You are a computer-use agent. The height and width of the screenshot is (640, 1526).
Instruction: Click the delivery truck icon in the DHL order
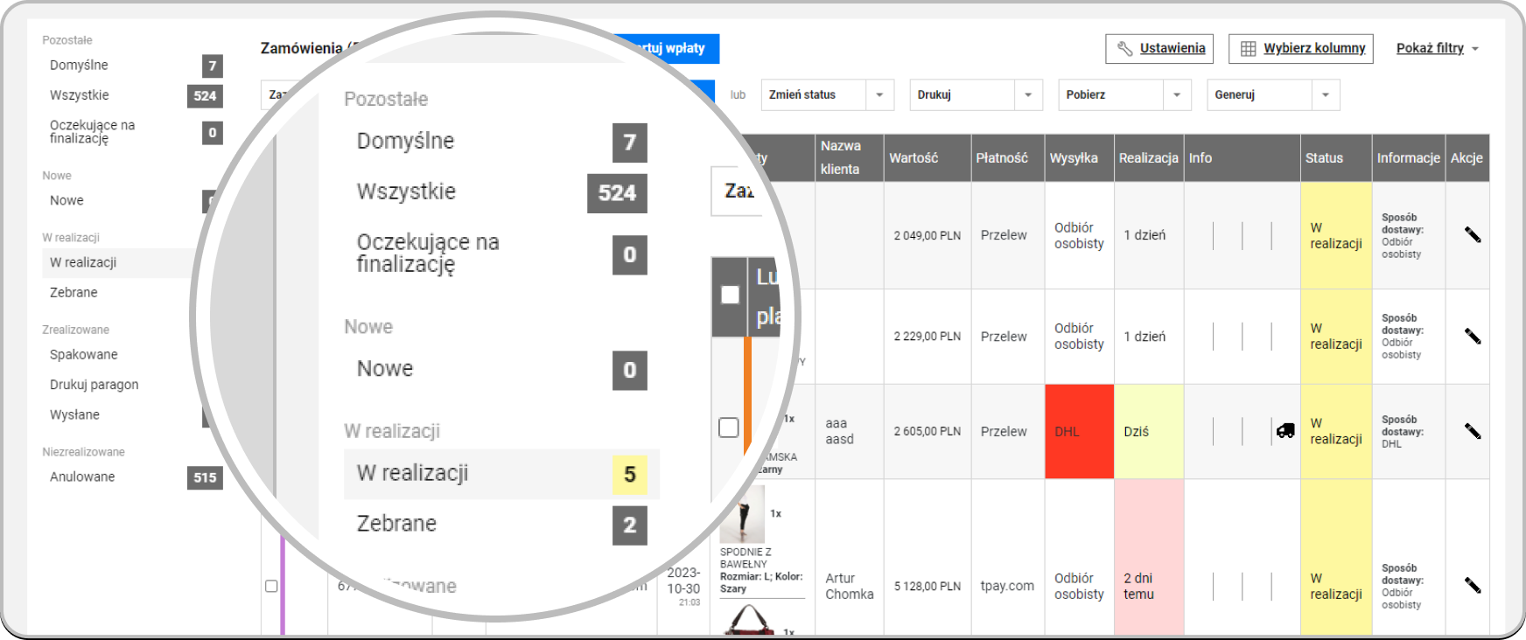(x=1285, y=430)
